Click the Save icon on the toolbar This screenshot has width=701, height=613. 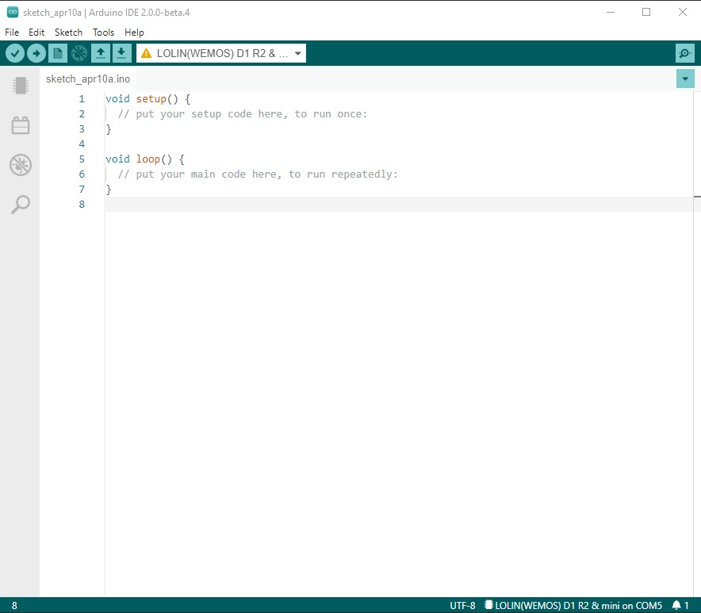click(121, 52)
